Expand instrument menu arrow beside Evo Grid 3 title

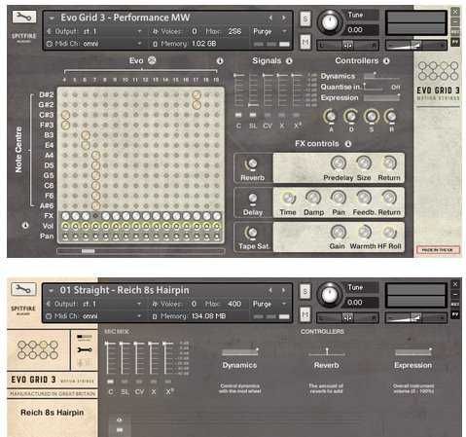click(52, 18)
